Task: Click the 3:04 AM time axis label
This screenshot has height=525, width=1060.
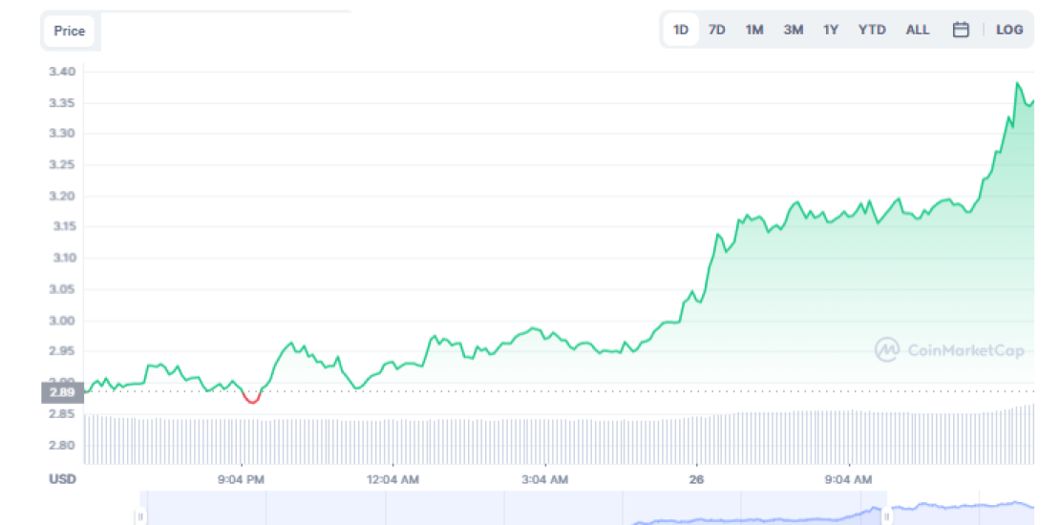Action: click(545, 479)
